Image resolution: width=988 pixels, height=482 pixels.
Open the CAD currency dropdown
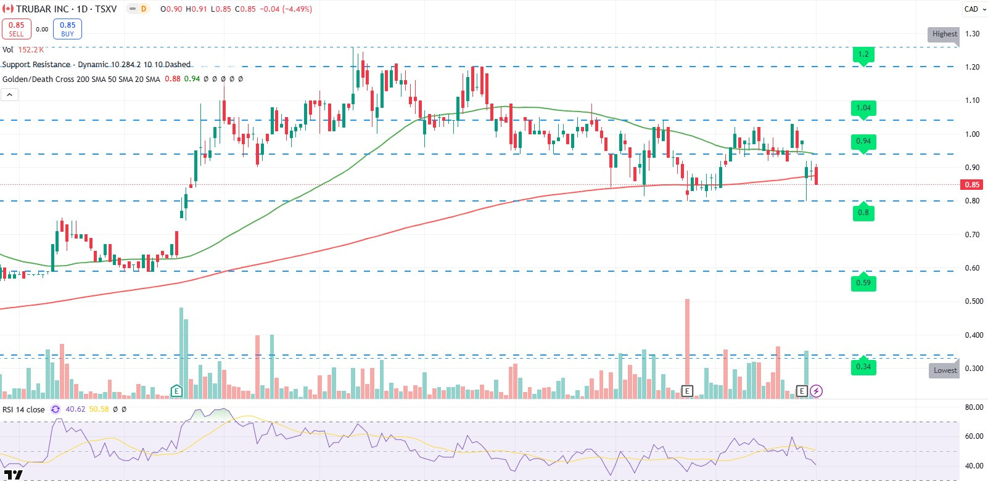(x=974, y=9)
